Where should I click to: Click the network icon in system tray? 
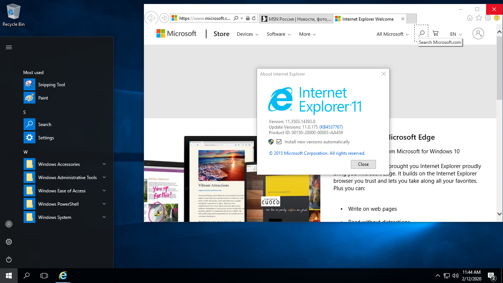(447, 276)
